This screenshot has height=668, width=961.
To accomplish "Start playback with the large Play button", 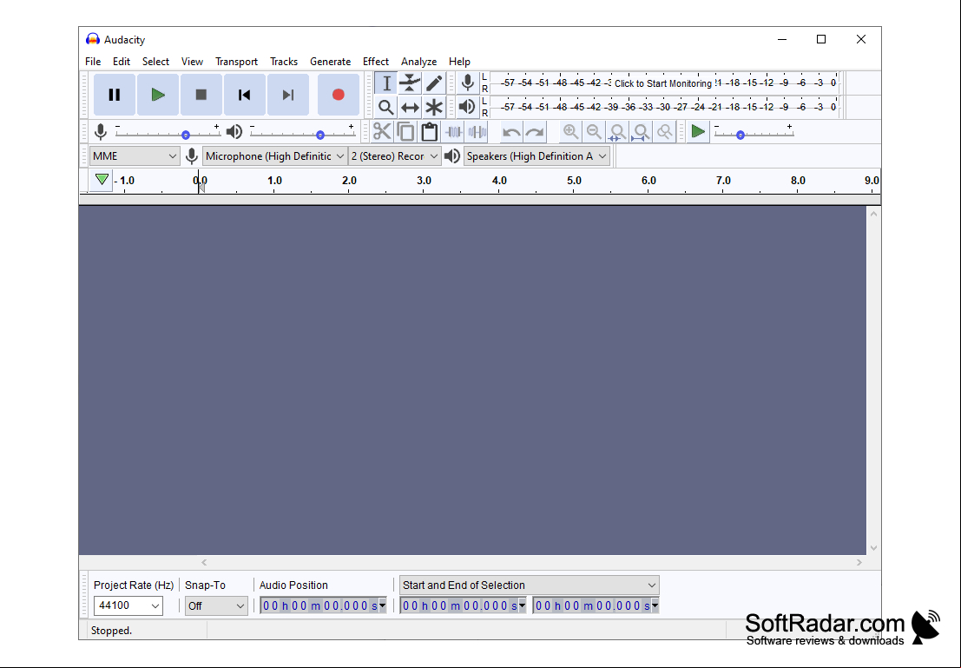I will [x=158, y=95].
